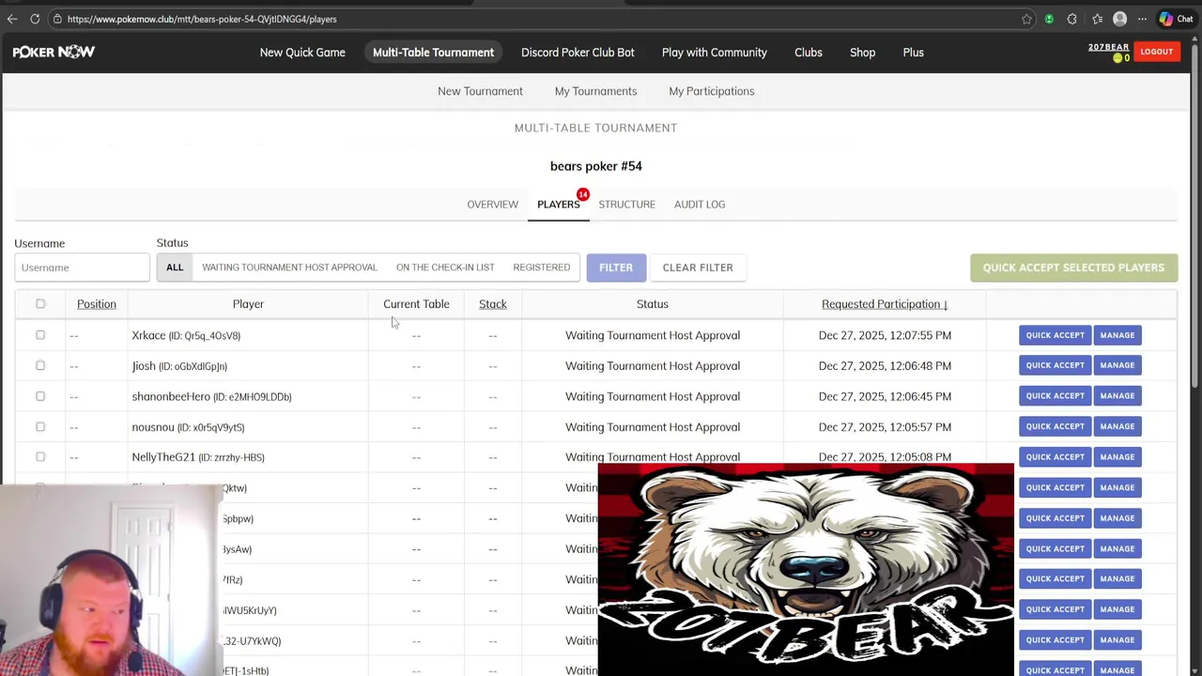This screenshot has height=676, width=1202.
Task: Quick Accept player nousnou
Action: point(1055,426)
